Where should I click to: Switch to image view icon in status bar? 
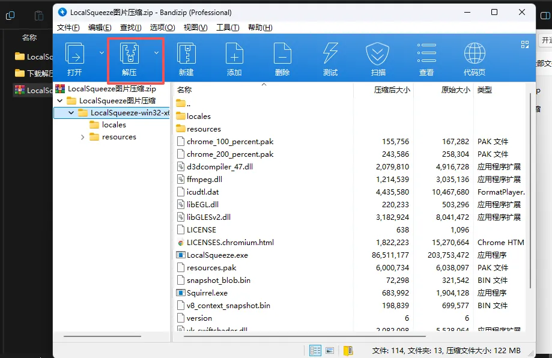click(x=330, y=350)
